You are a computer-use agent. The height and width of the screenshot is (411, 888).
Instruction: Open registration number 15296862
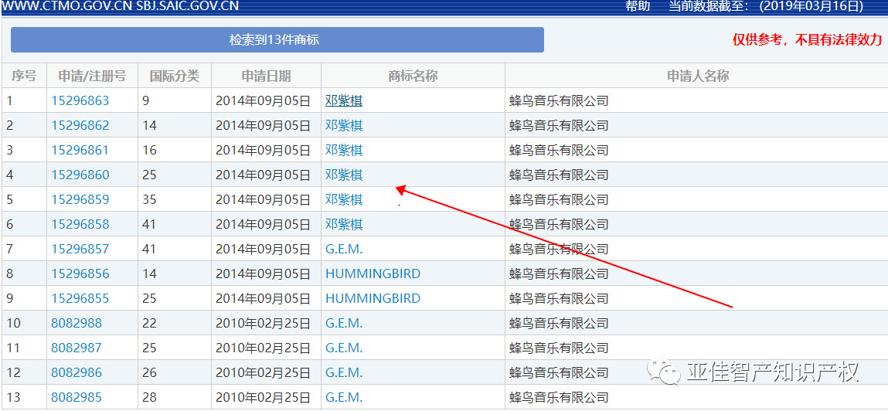point(80,126)
